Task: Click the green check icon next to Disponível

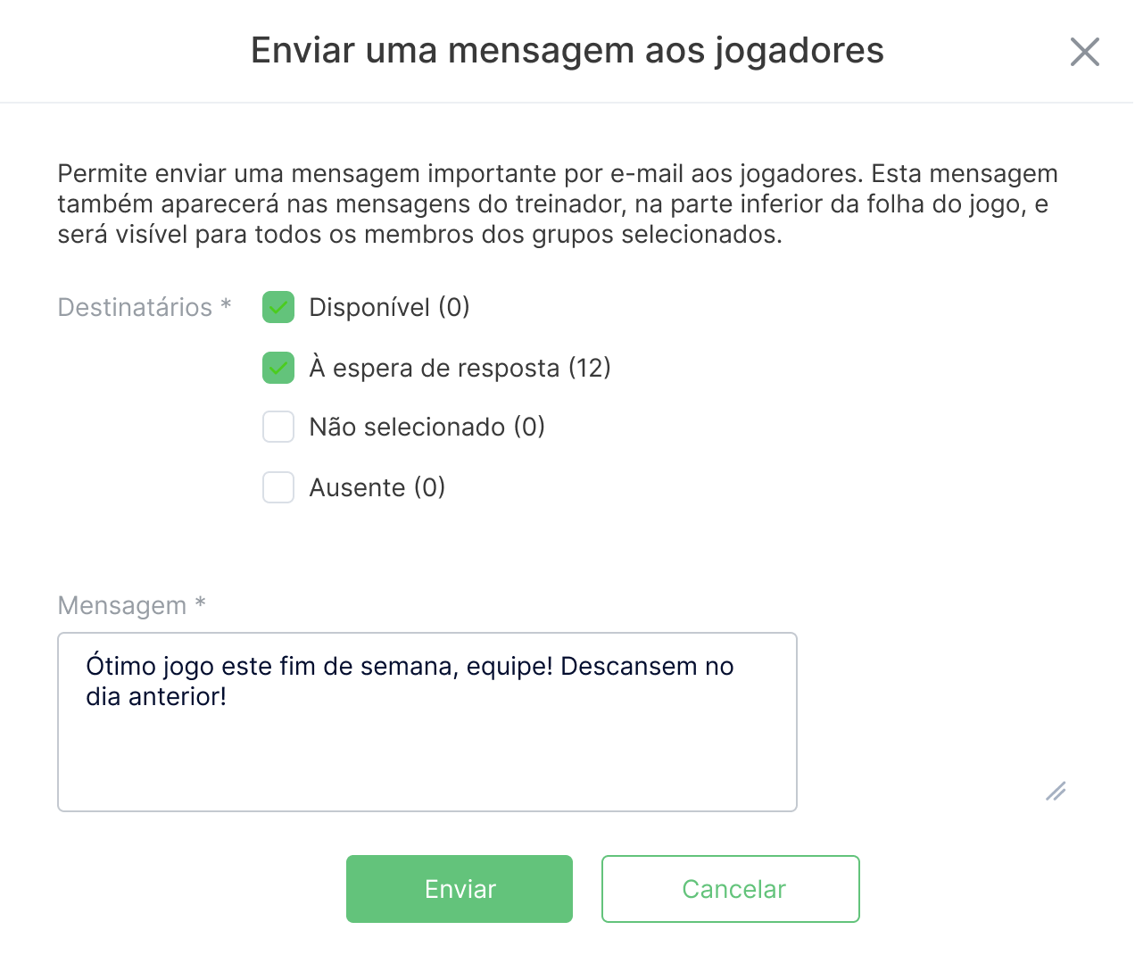Action: tap(278, 307)
